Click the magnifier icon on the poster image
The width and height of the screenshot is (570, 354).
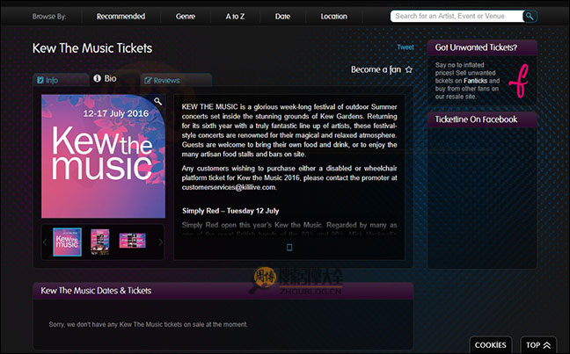158,102
